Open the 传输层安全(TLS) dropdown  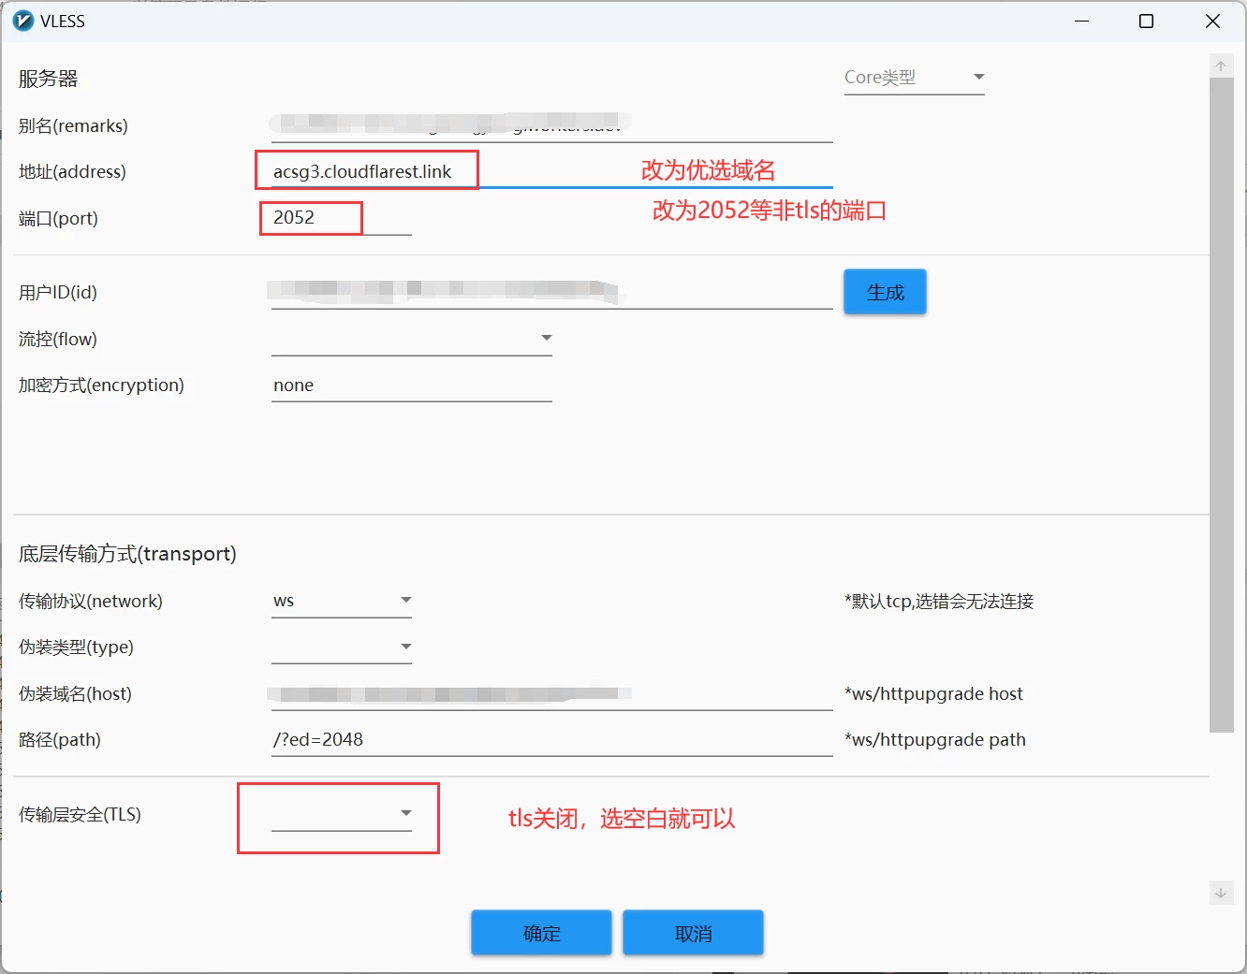click(342, 814)
